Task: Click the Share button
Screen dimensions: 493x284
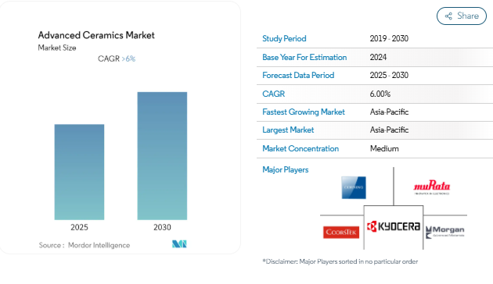Action: pos(461,16)
